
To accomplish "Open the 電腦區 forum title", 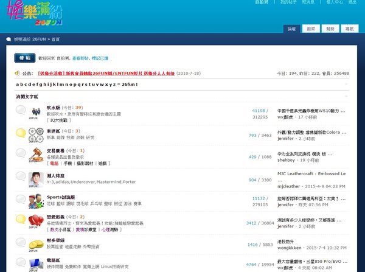I will 54,260.
